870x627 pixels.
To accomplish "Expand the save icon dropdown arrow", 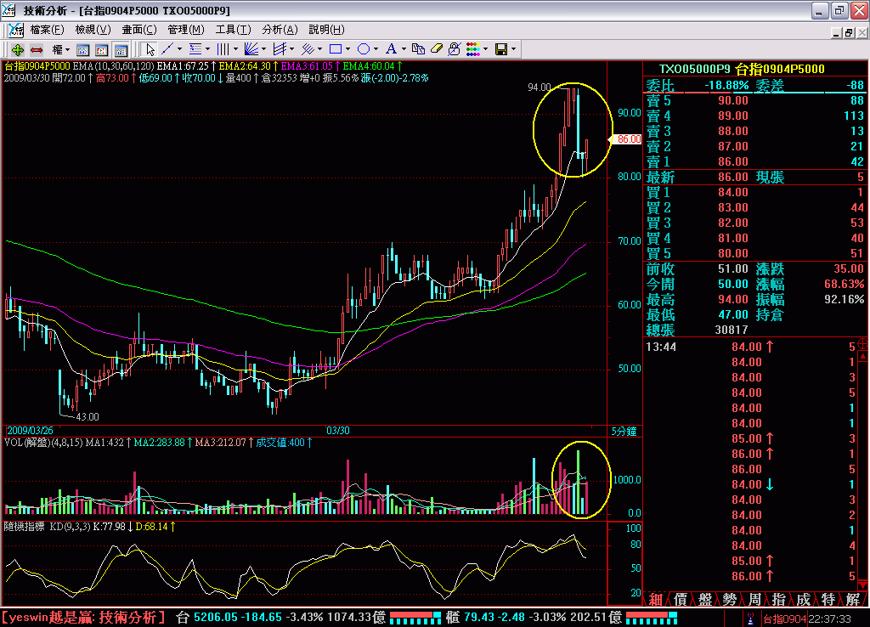I will (513, 50).
